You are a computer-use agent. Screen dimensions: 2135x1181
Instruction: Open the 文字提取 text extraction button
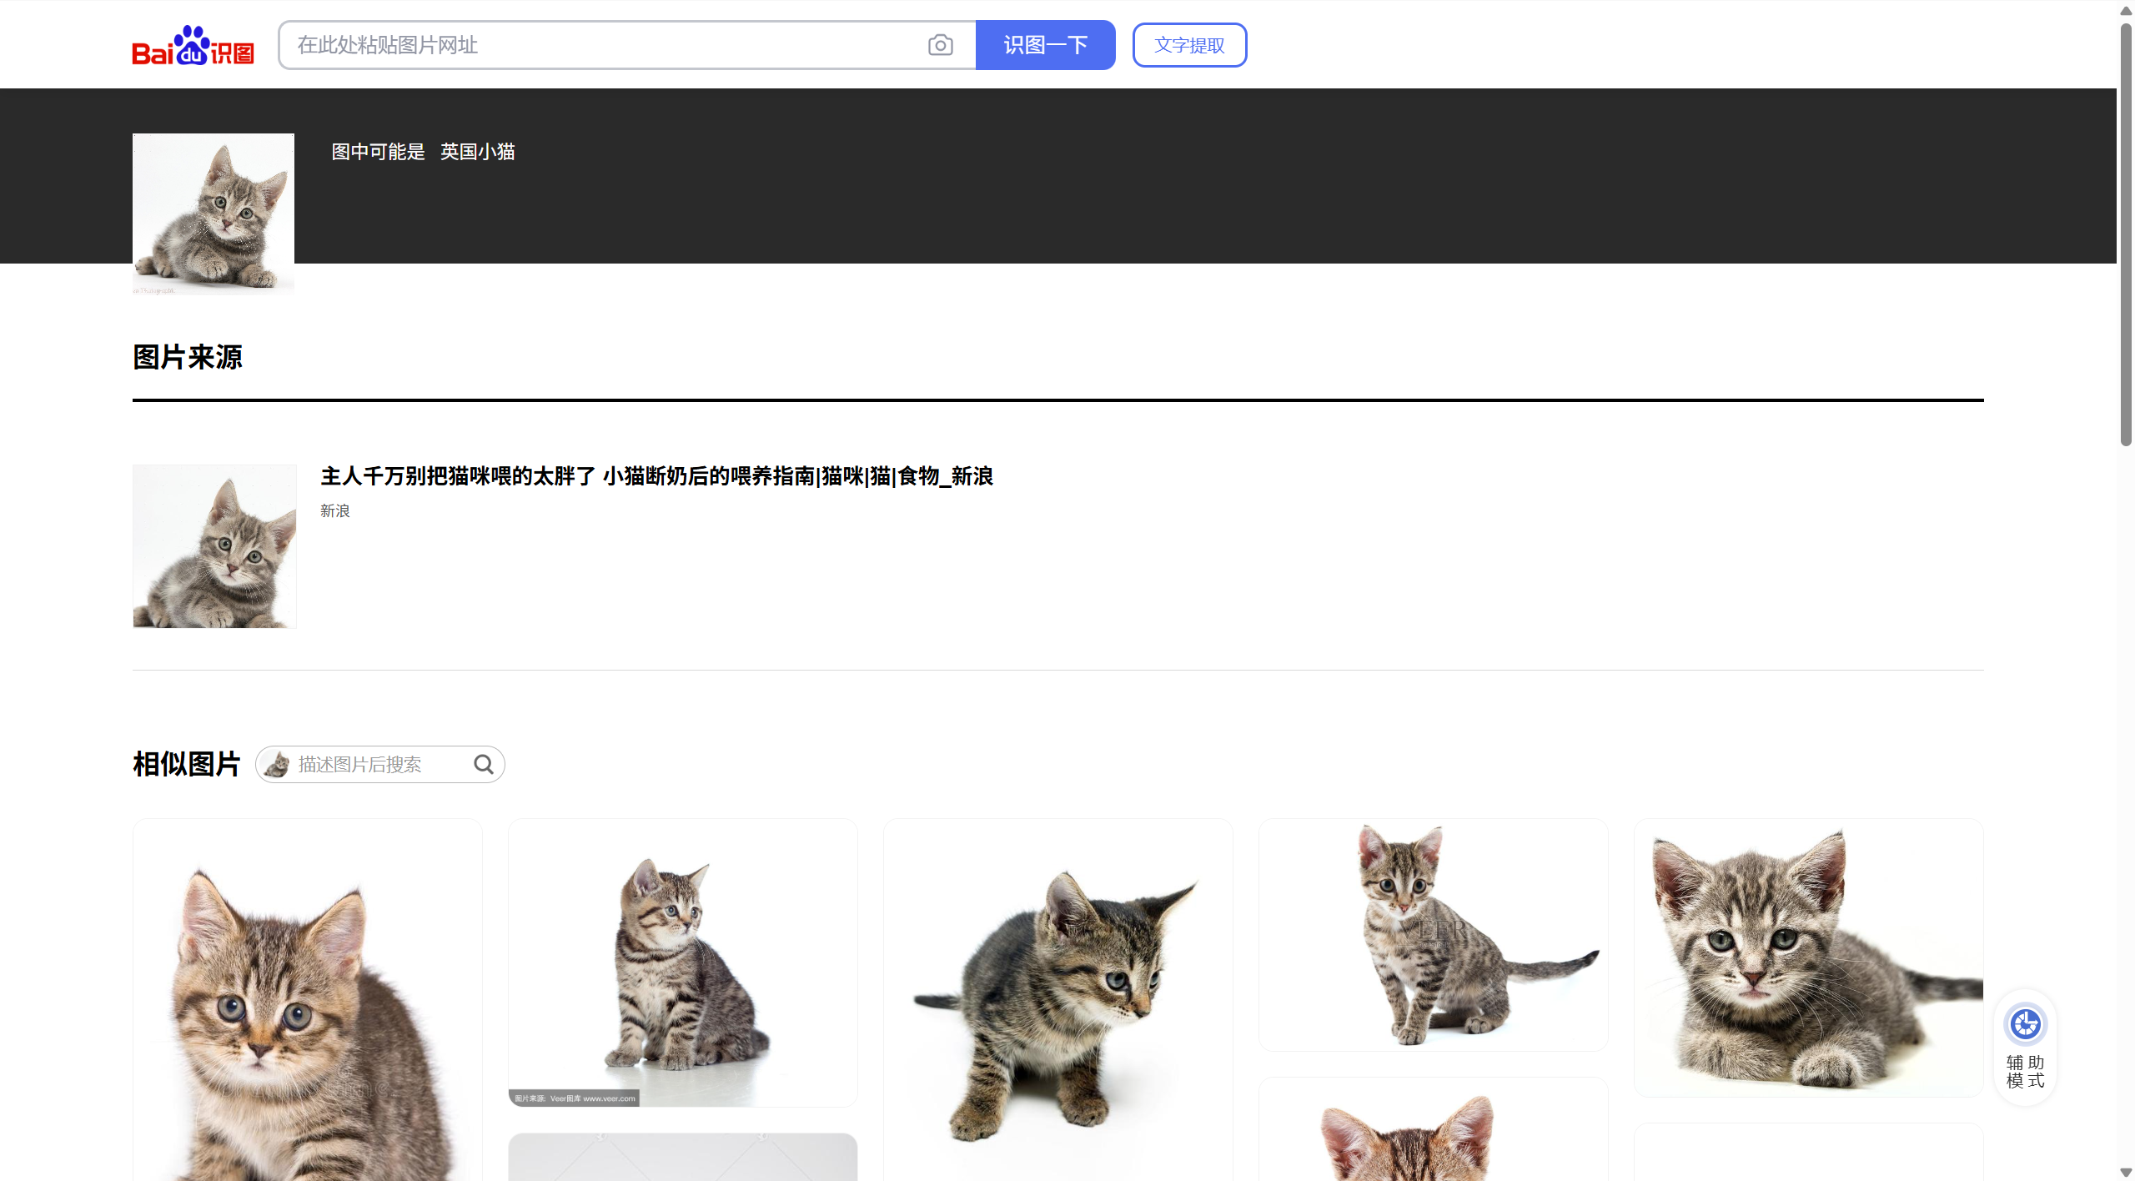[x=1189, y=45]
